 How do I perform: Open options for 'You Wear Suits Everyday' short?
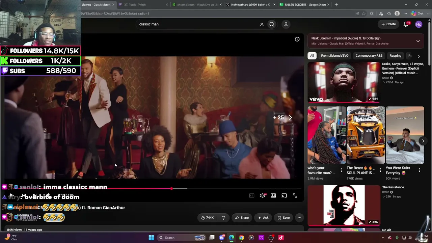tap(420, 170)
